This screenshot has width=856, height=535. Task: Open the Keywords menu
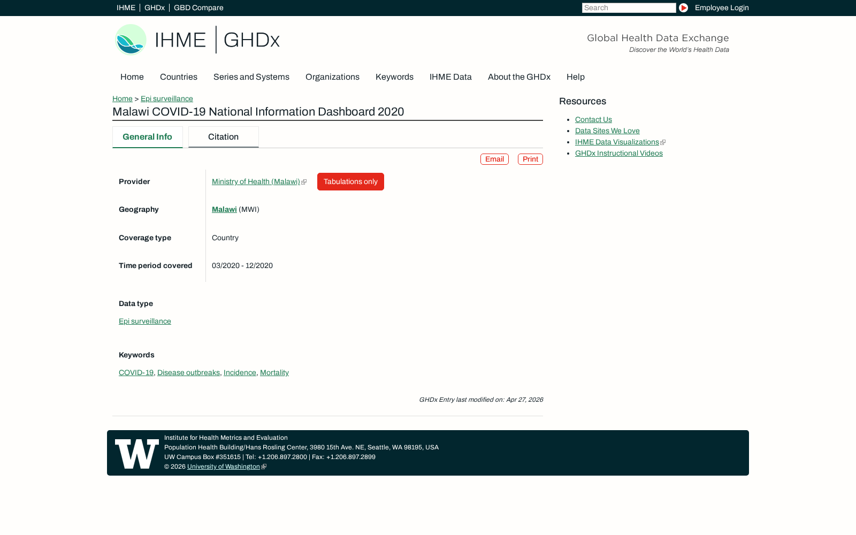(394, 77)
